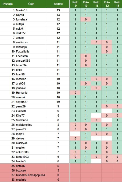Select the Član column header

[x=31, y=4]
